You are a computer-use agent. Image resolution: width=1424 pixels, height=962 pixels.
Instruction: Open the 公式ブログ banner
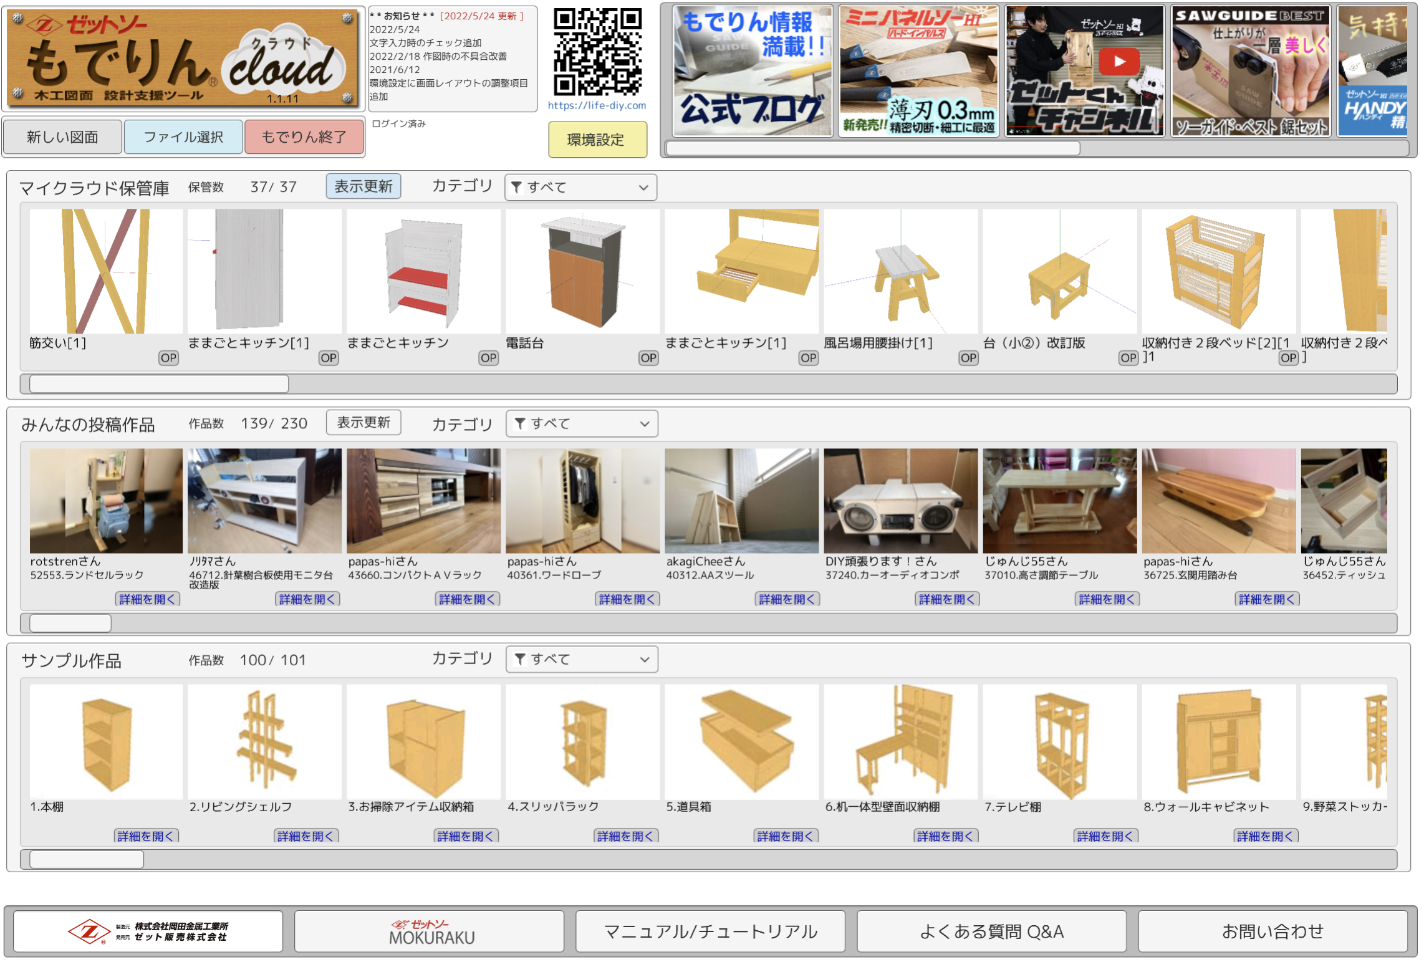coord(753,70)
